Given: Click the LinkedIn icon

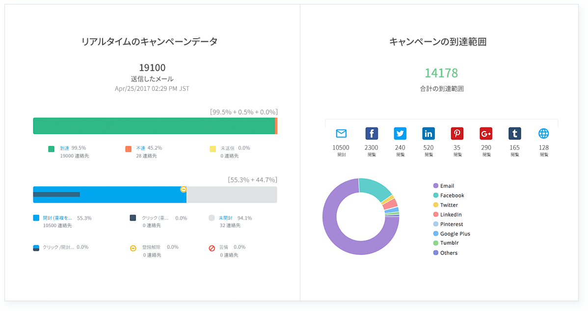Looking at the screenshot, I should [x=428, y=133].
